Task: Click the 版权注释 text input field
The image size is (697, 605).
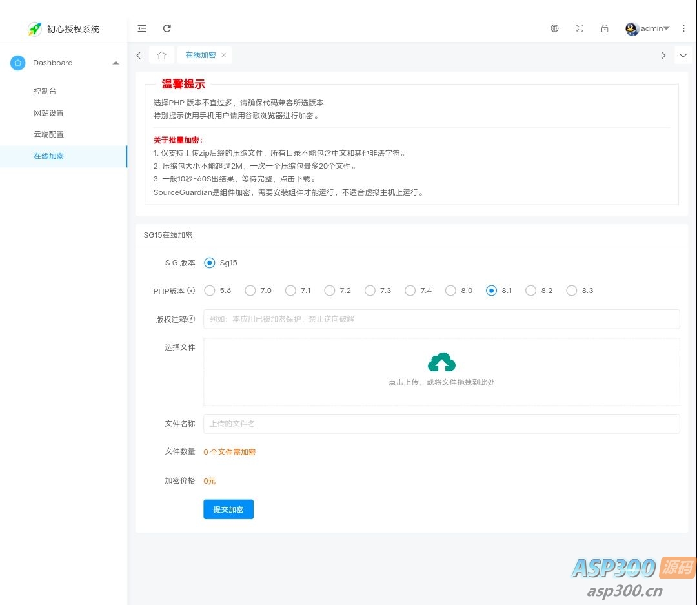Action: [441, 319]
